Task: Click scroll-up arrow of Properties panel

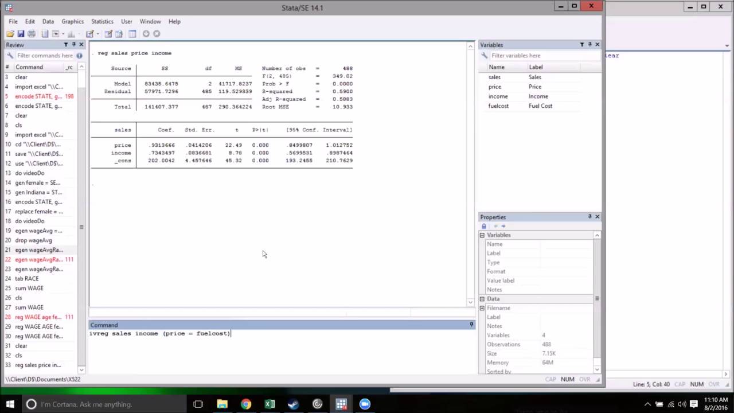Action: click(597, 235)
